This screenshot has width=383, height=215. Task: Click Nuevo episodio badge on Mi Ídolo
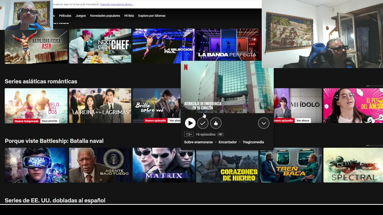click(x=284, y=121)
